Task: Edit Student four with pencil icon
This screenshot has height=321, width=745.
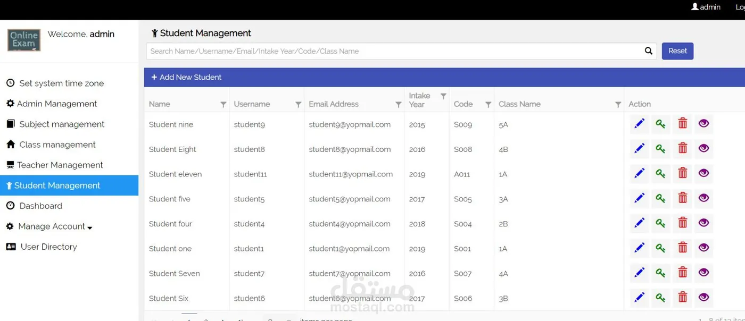Action: 640,223
